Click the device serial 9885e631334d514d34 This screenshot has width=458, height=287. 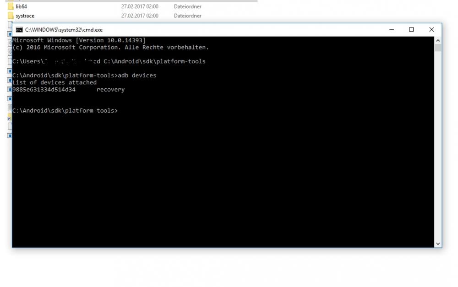point(44,90)
